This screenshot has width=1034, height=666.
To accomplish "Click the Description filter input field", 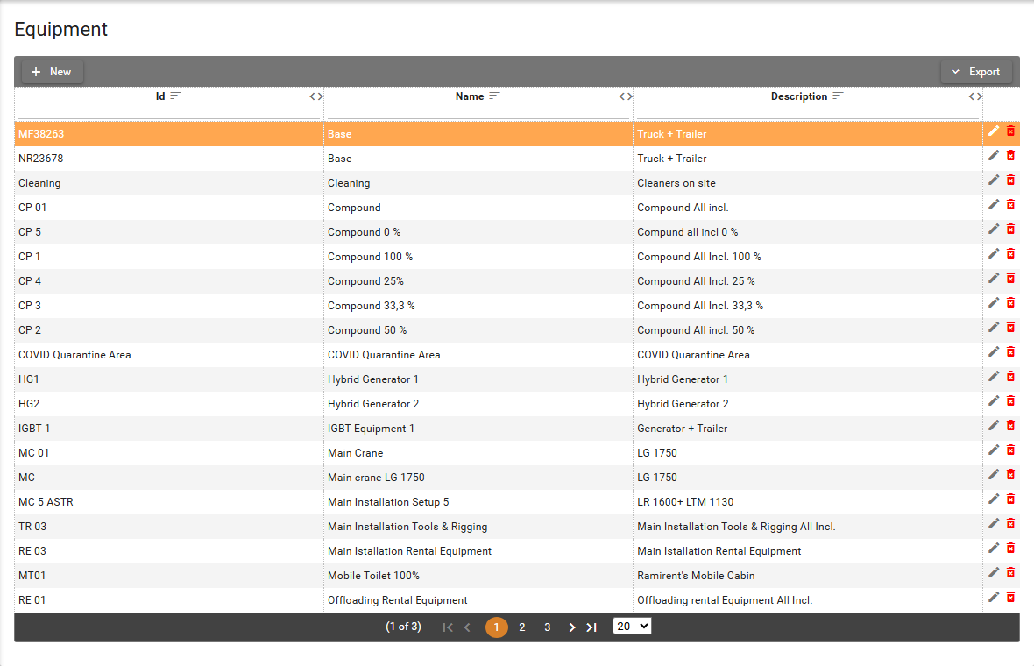I will click(808, 112).
